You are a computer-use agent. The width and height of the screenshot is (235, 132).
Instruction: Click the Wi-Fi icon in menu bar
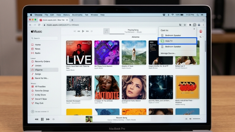[173, 15]
